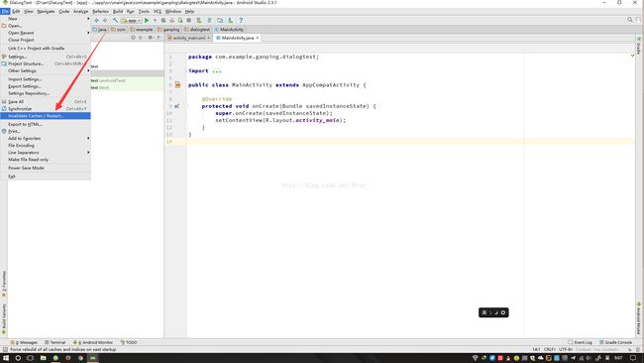This screenshot has width=644, height=363.
Task: Expand the collapsed import block
Action: tap(217, 70)
